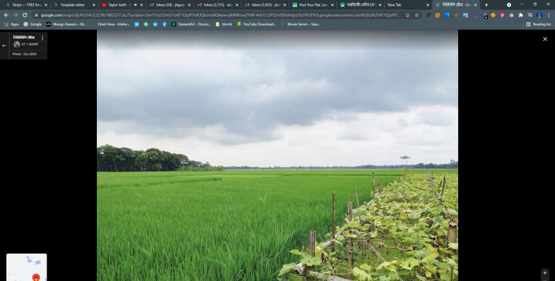
Task: Open the ST 1 SHORT contributor profile picture
Action: pos(17,45)
